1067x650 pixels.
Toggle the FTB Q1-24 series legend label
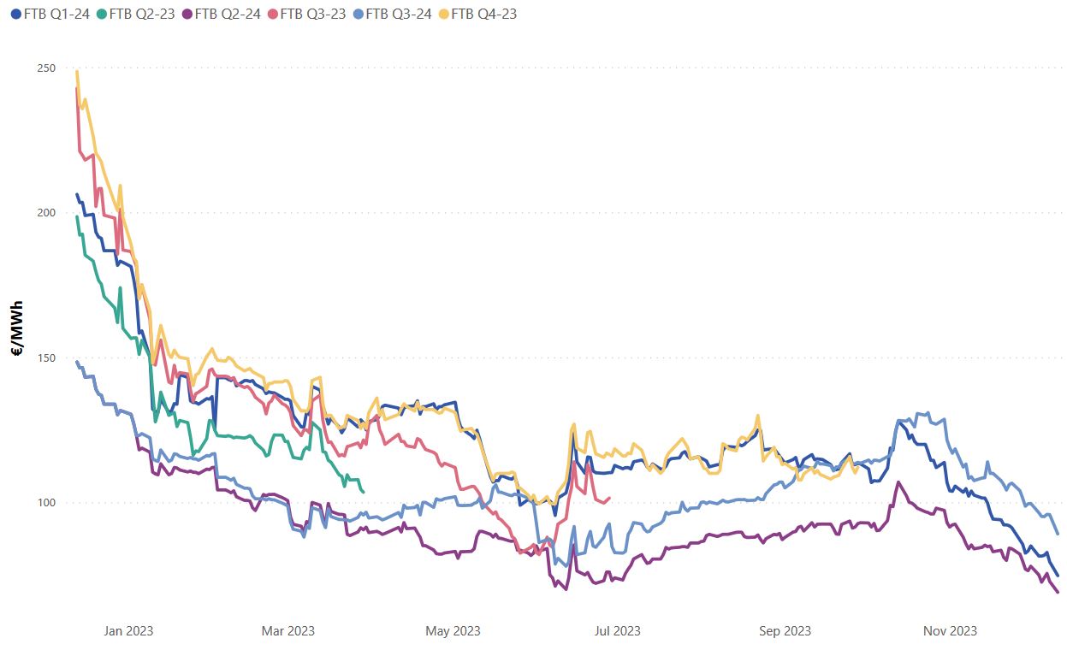(56, 15)
